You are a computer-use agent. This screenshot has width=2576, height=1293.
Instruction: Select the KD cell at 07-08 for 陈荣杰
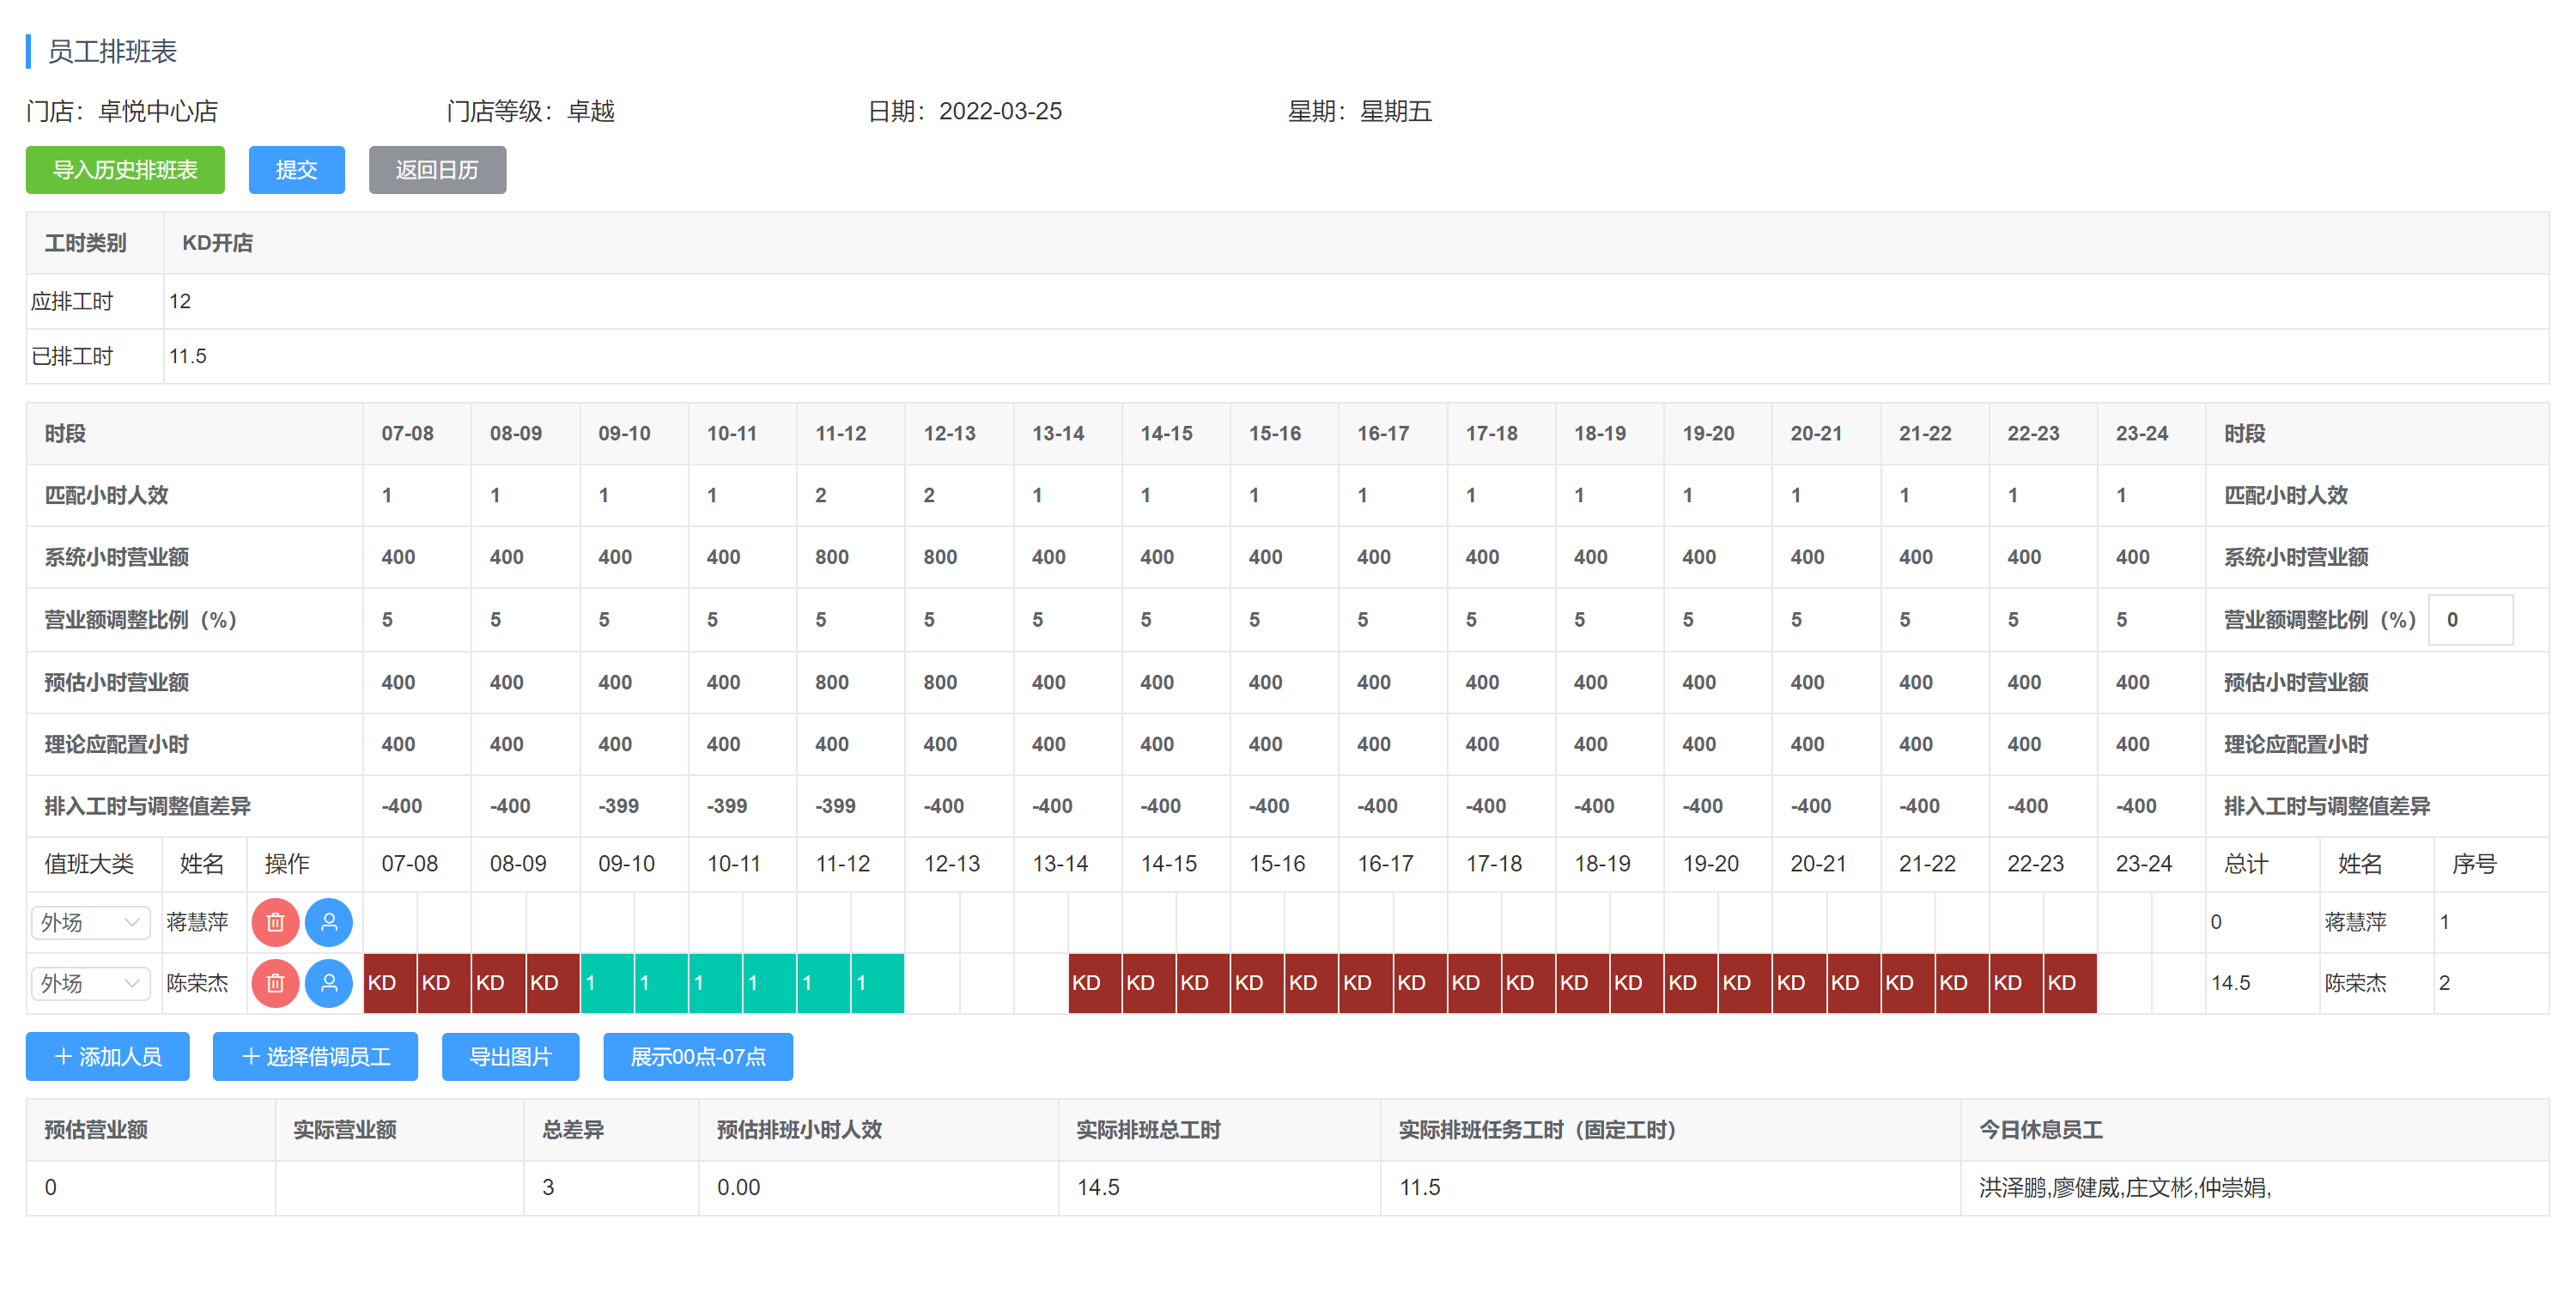[390, 983]
